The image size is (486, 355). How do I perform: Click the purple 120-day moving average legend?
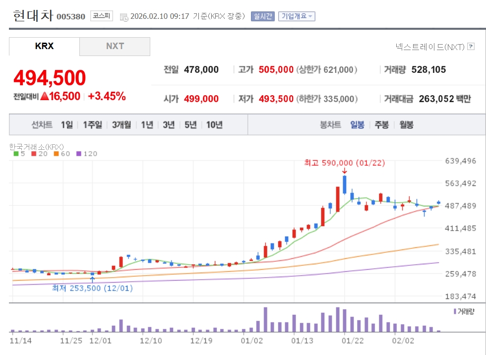click(86, 154)
